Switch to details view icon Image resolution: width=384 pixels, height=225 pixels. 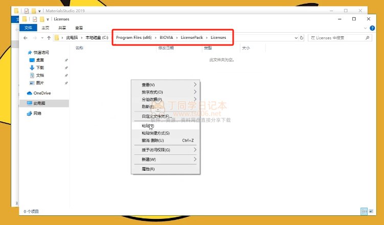tap(364, 211)
